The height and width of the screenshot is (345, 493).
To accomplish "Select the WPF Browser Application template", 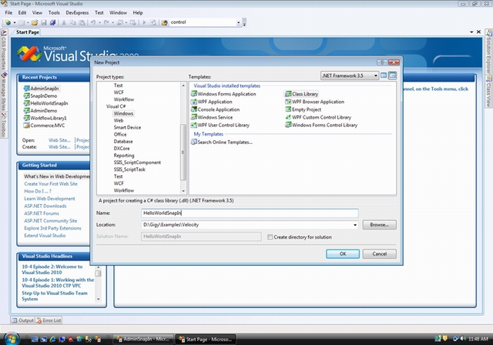I will click(x=314, y=102).
